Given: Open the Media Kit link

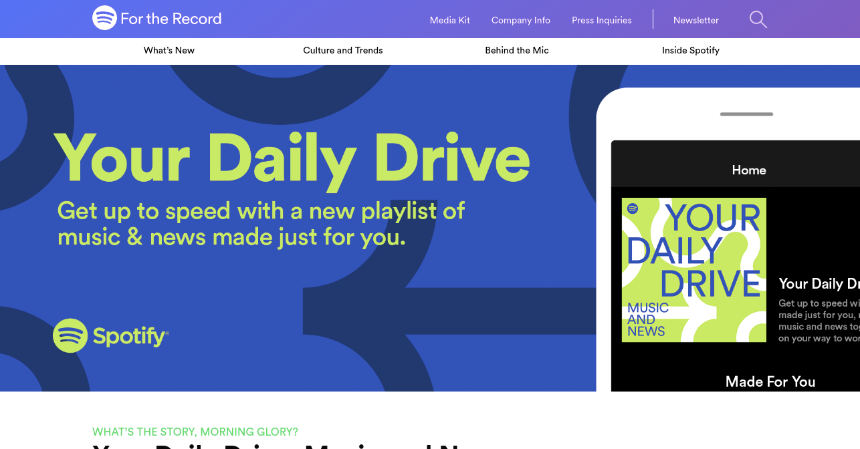Looking at the screenshot, I should [450, 20].
